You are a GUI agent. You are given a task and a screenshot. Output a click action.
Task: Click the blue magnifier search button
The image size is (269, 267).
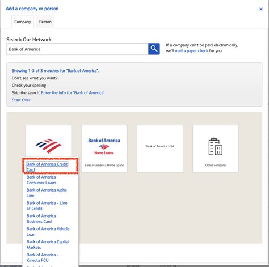(154, 49)
